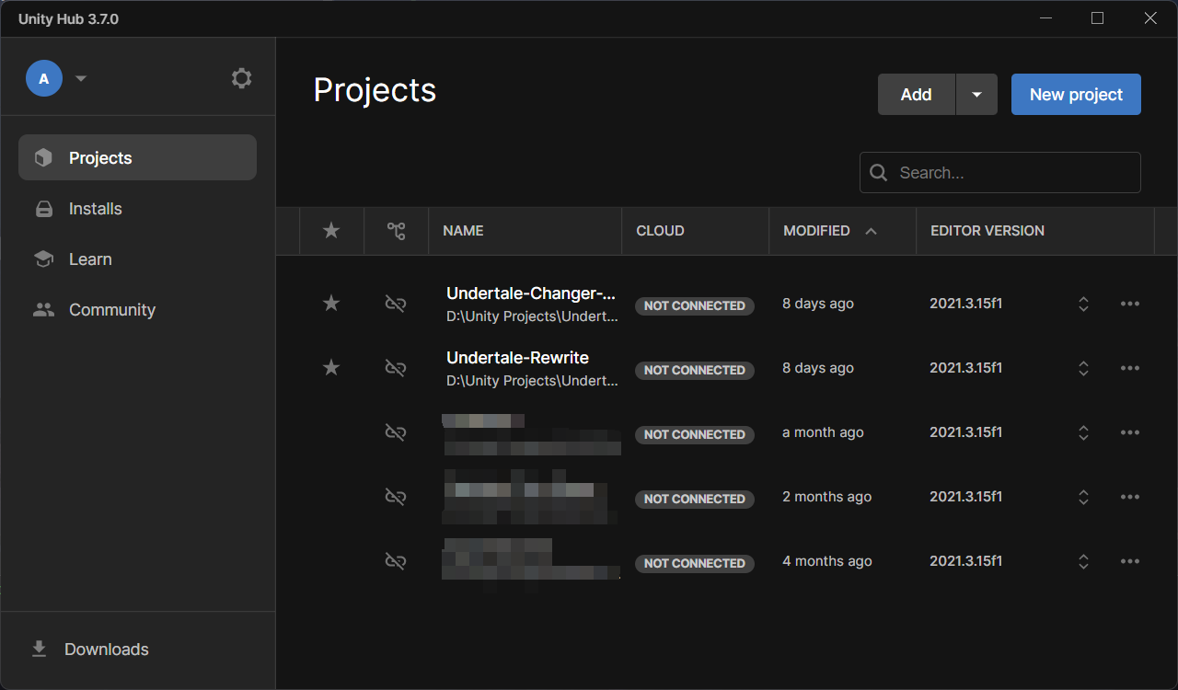Viewport: 1178px width, 690px height.
Task: Sort by the version control column header
Action: [396, 231]
